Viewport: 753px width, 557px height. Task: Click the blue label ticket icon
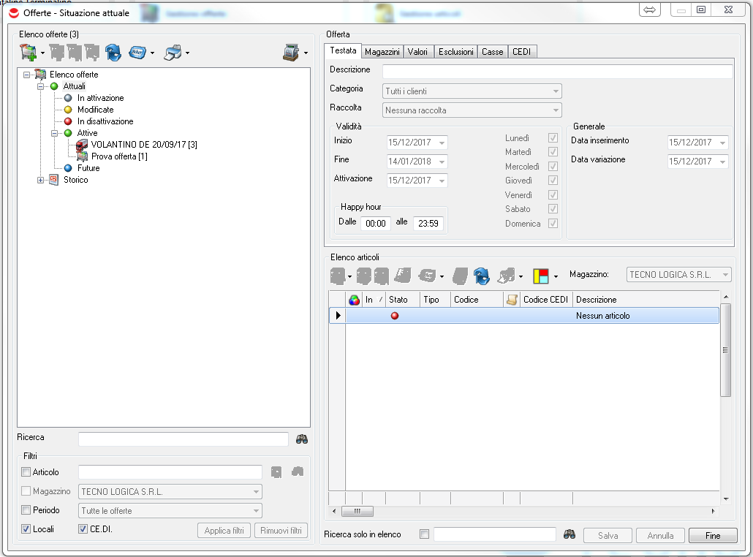point(137,52)
